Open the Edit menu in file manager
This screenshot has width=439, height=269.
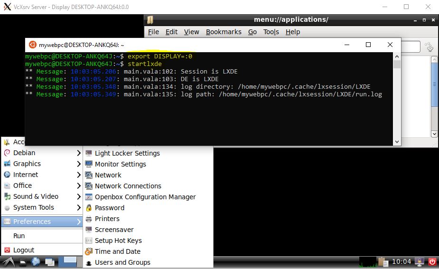pyautogui.click(x=171, y=32)
